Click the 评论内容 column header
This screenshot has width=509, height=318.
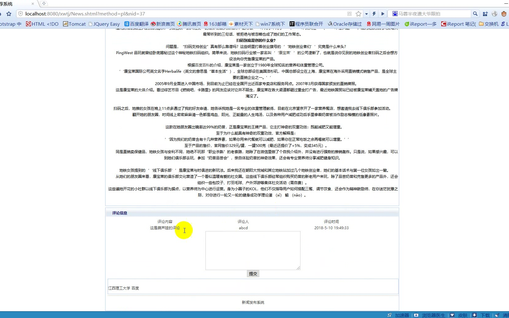pyautogui.click(x=165, y=222)
